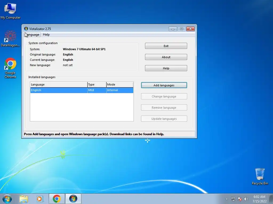Screen dimensions: 273x204
Task: Click the status bar hint text
Action: (94, 134)
